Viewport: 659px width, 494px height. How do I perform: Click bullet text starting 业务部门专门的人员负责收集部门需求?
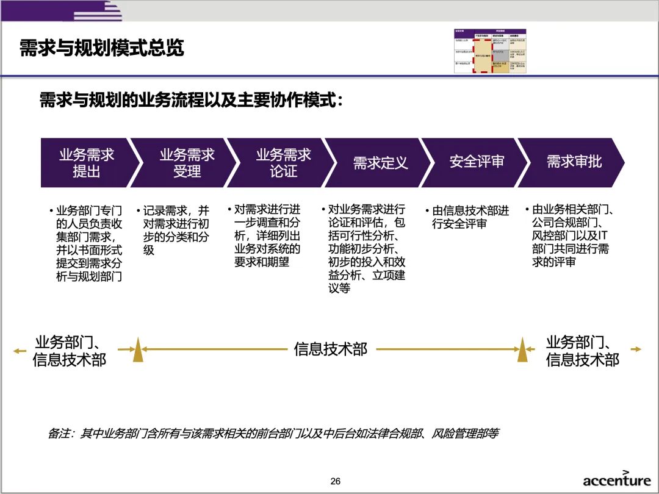tap(86, 243)
